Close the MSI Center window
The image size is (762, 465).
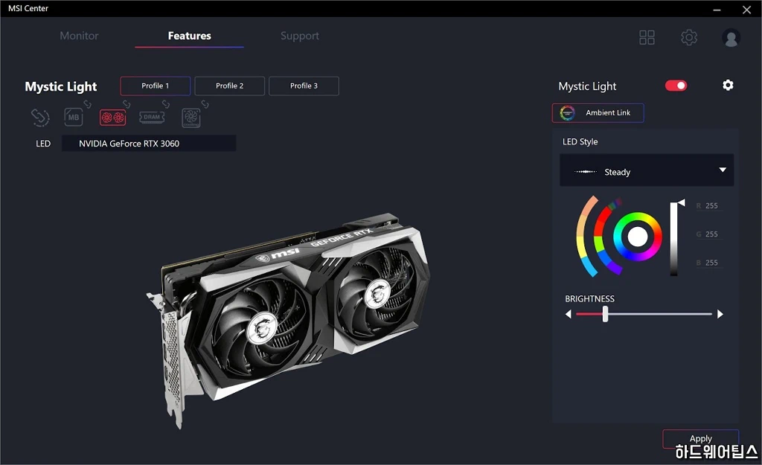coord(747,10)
